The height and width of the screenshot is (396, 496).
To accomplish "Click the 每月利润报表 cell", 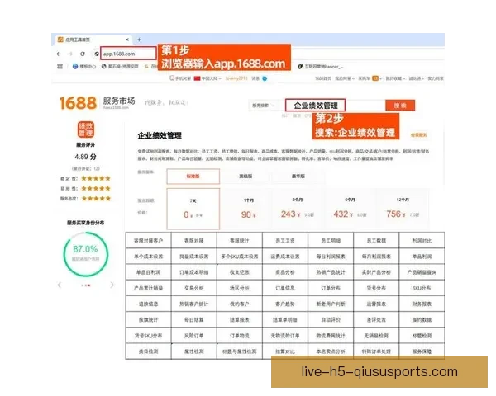I will tap(376, 257).
